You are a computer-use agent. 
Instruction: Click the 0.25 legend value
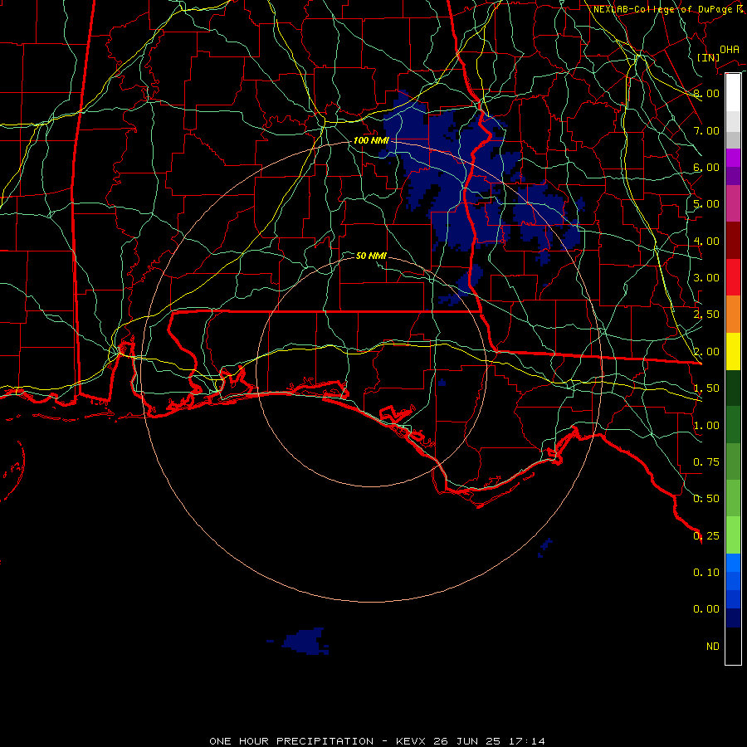706,536
